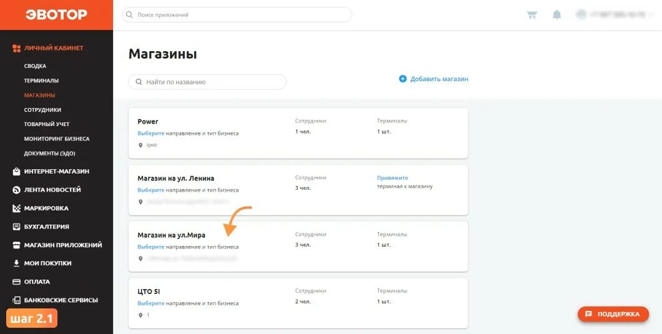Click Выберите link under Power store
The width and height of the screenshot is (662, 334).
tap(151, 133)
